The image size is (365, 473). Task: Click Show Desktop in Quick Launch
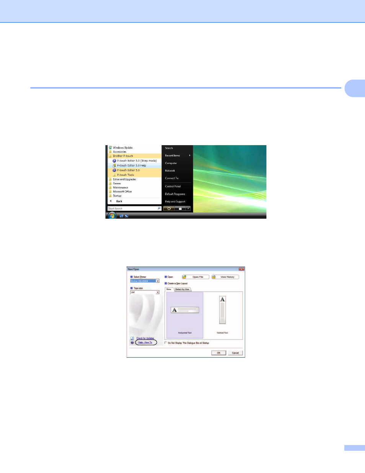click(122, 216)
